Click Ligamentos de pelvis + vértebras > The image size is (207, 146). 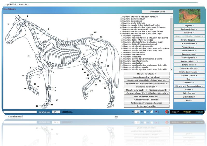147,77
